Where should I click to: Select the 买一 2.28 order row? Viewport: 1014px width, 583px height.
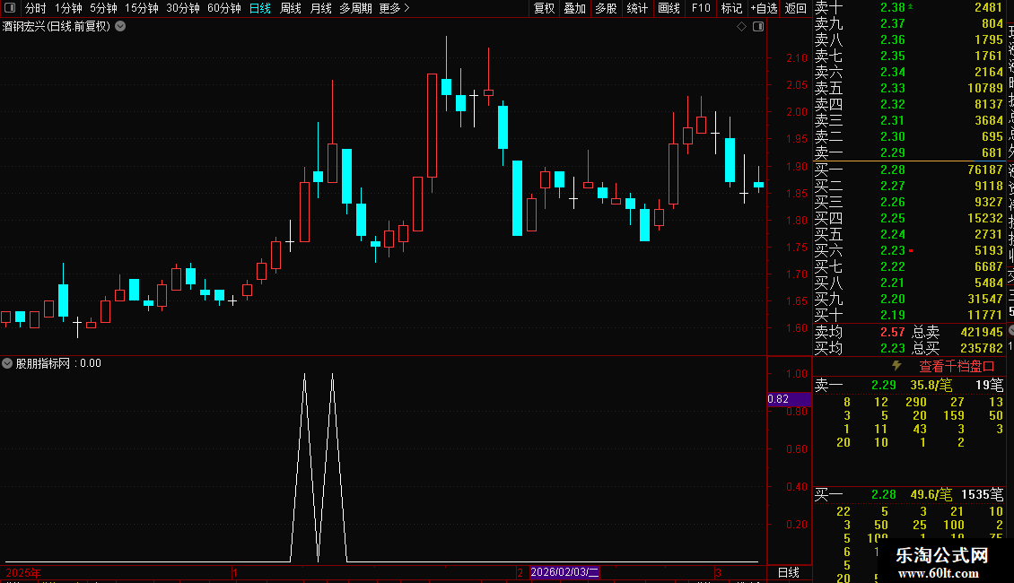click(909, 170)
